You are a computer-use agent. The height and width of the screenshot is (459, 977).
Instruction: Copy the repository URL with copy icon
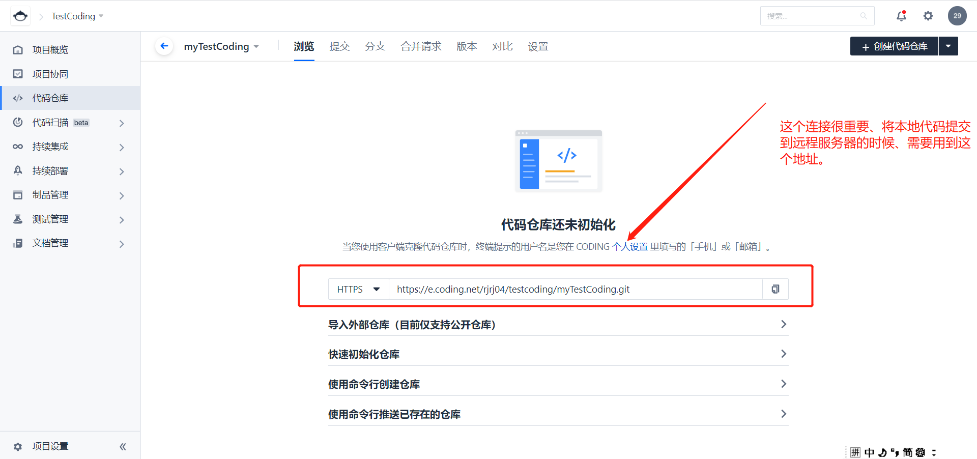(x=775, y=289)
